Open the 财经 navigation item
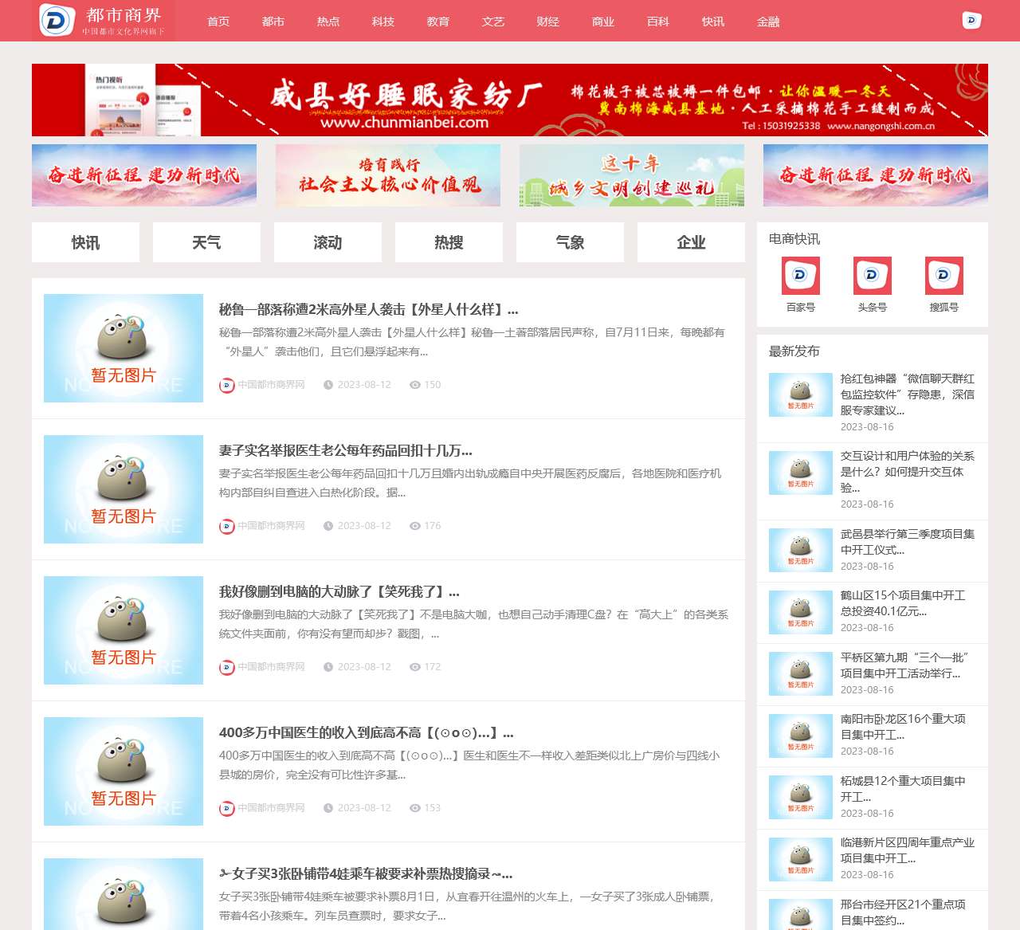This screenshot has height=930, width=1020. tap(548, 22)
